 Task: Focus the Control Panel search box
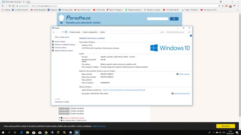pyautogui.click(x=178, y=32)
